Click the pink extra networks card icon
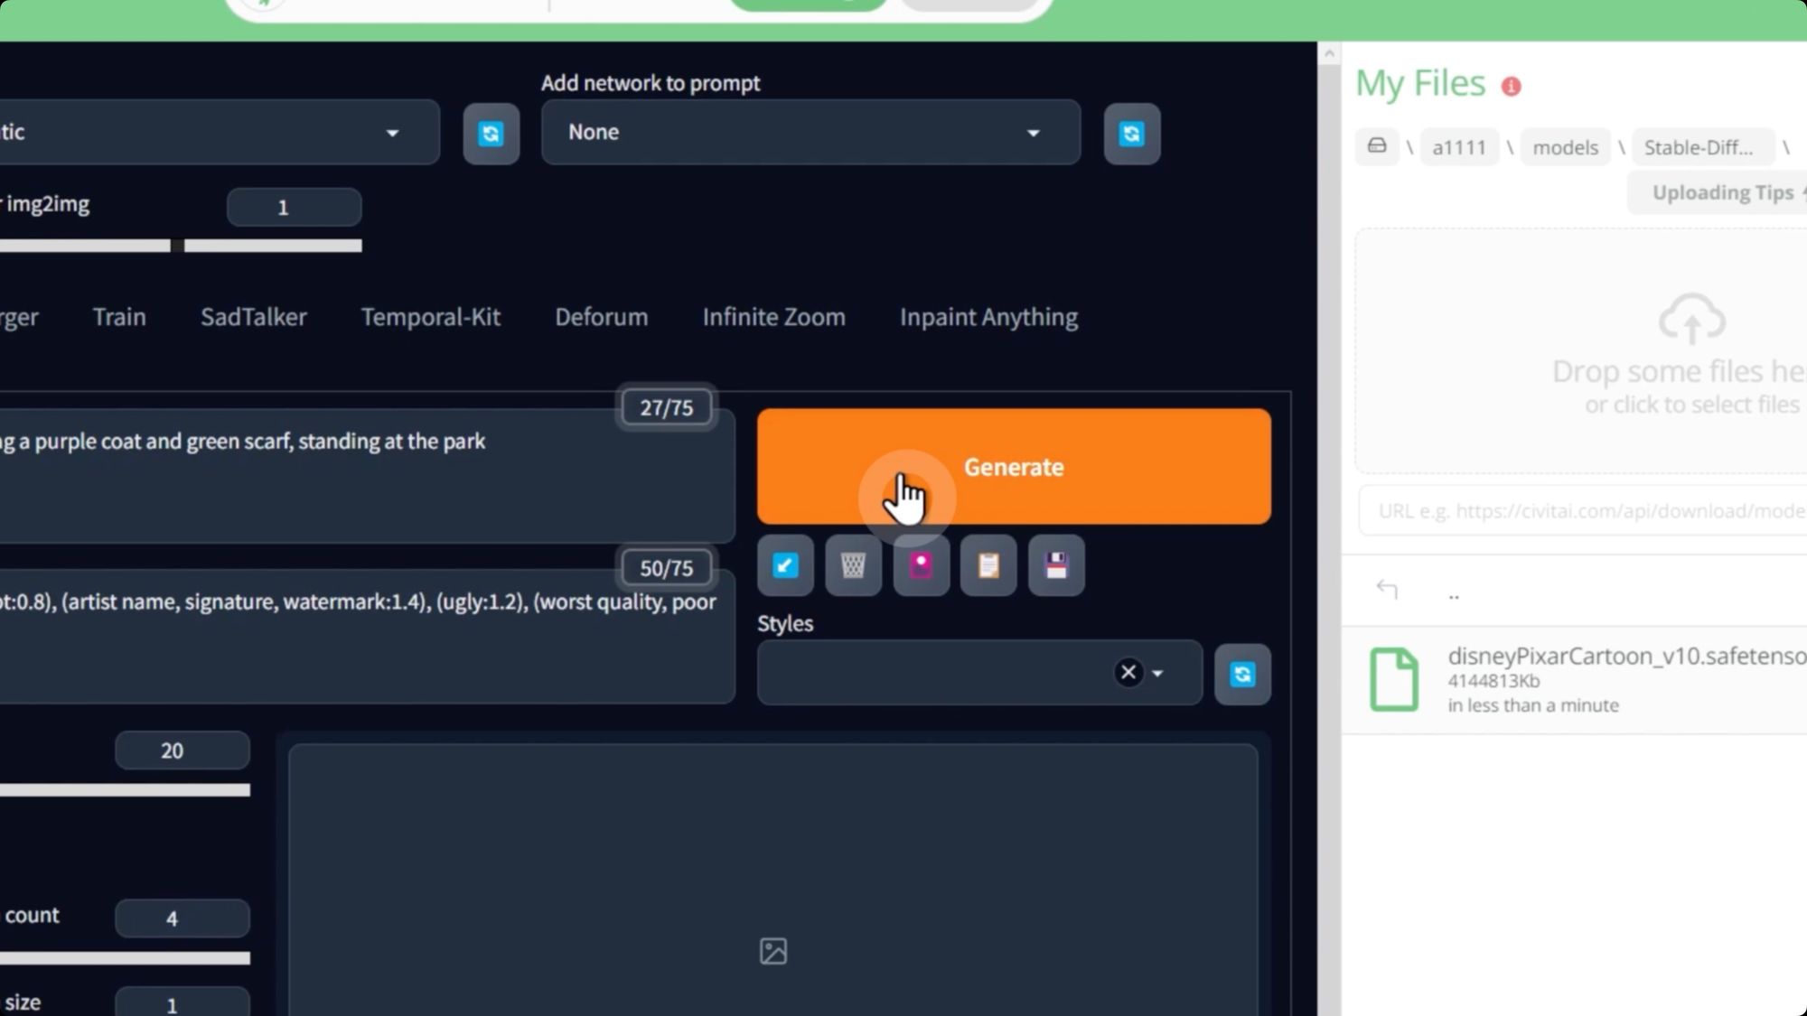The image size is (1807, 1016). [921, 566]
